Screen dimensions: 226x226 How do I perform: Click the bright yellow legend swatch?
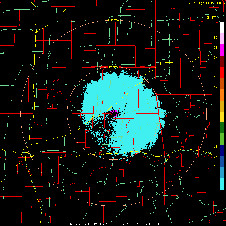(222, 117)
